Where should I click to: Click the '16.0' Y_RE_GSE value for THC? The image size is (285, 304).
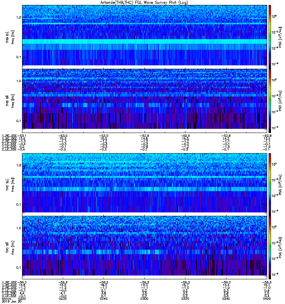click(144, 285)
